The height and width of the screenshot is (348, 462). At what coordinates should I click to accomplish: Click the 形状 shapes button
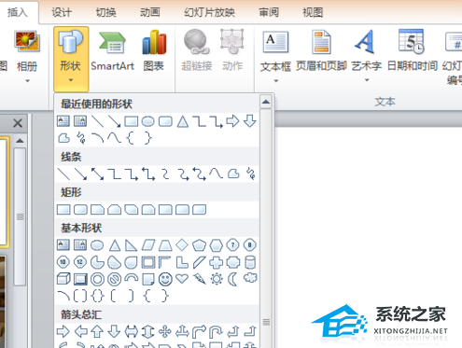click(71, 59)
